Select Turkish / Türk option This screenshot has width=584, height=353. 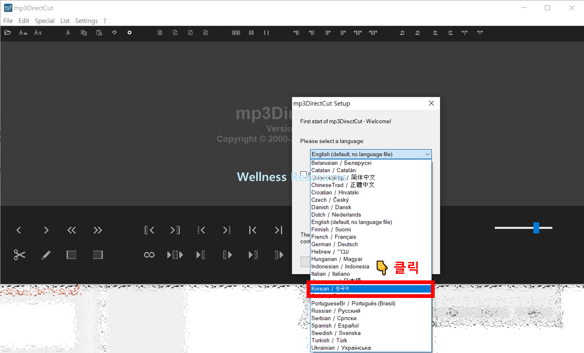click(x=370, y=340)
